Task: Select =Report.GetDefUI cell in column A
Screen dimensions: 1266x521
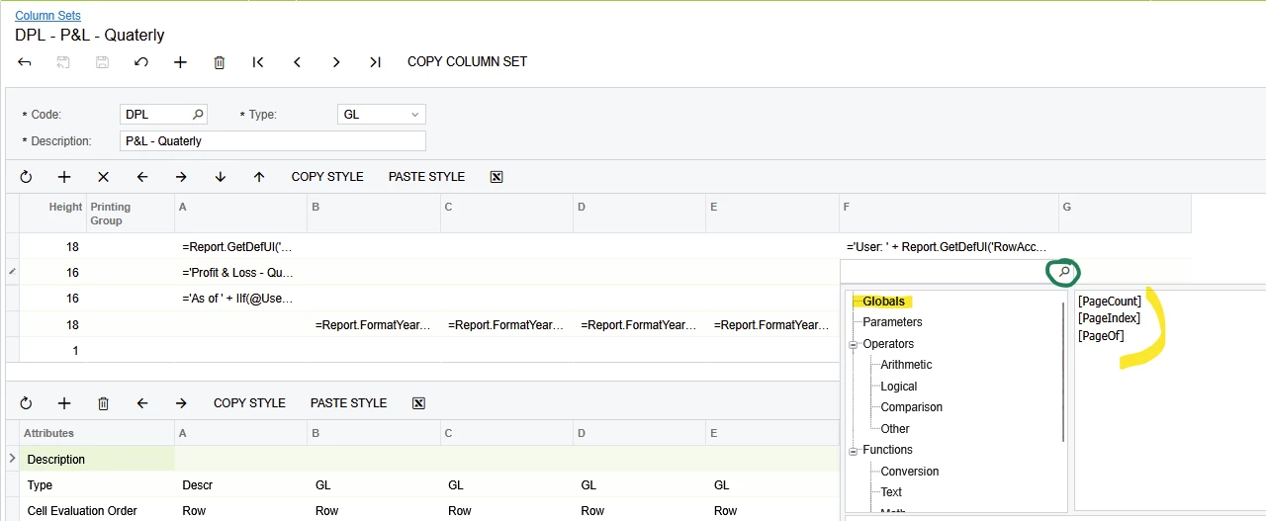Action: point(241,247)
